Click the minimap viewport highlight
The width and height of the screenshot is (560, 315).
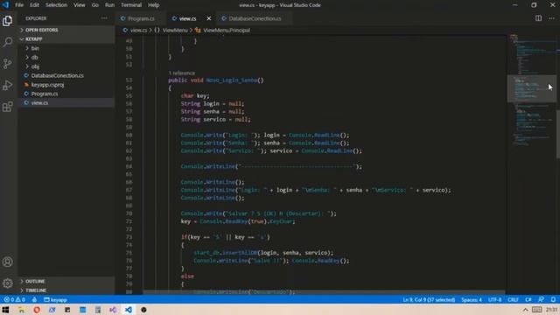point(531,88)
